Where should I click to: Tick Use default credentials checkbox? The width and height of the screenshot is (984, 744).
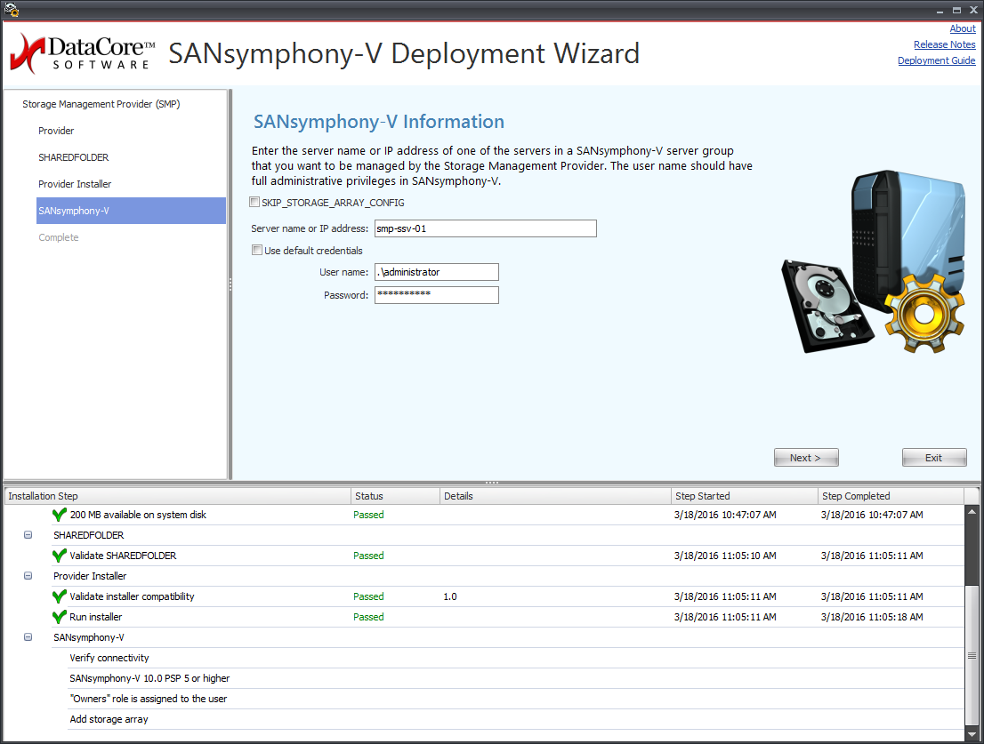[258, 251]
